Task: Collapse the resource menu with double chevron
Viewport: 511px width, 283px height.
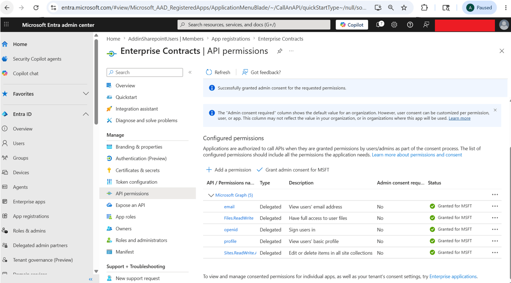Action: pos(190,72)
